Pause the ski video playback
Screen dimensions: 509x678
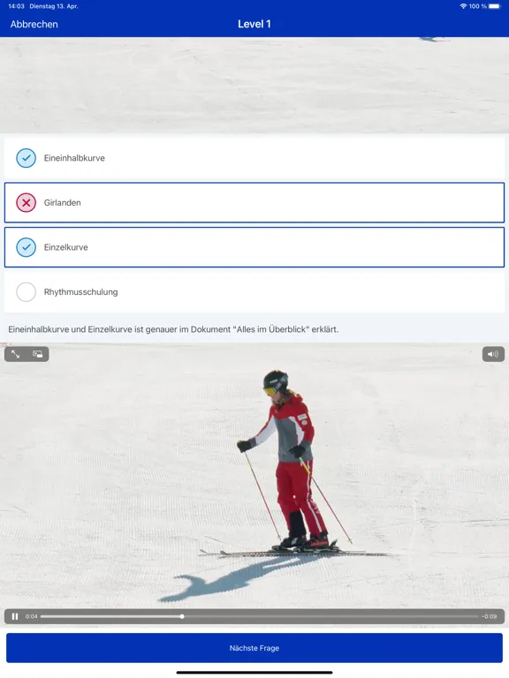tap(15, 616)
